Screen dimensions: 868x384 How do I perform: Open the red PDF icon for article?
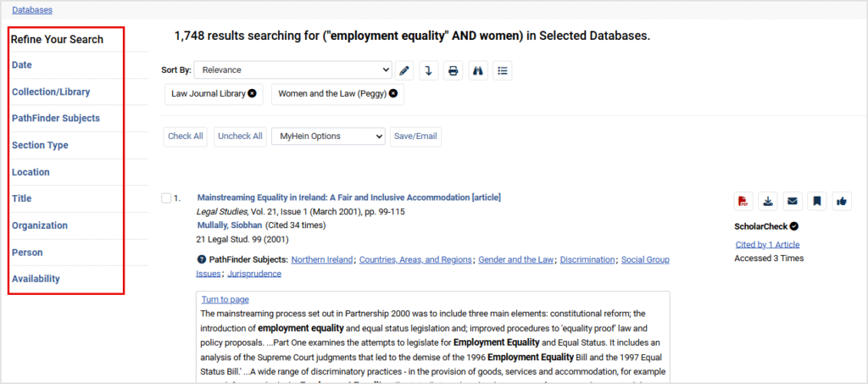(743, 201)
